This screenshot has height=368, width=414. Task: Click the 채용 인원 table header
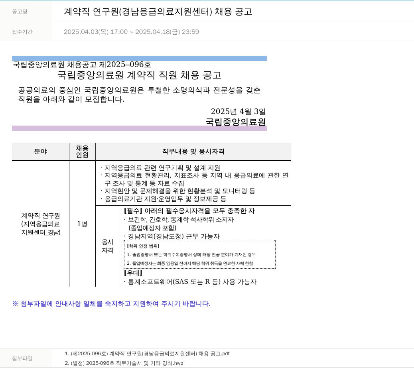click(x=82, y=152)
